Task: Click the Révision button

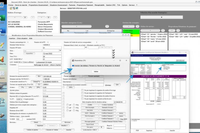Action: (67, 122)
